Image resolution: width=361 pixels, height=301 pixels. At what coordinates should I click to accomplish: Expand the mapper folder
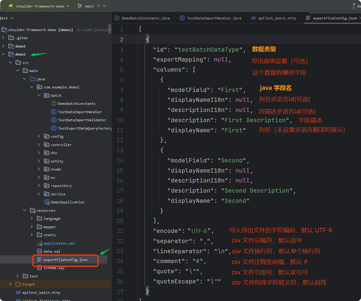(x=32, y=227)
